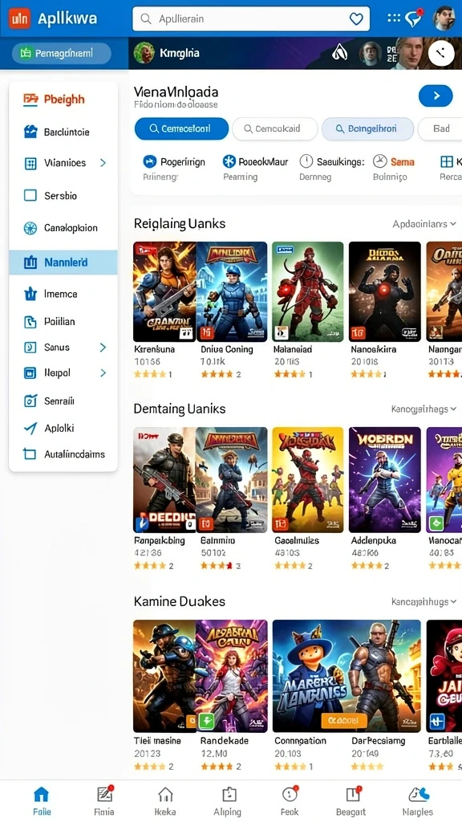Click the Aplolki paper plane icon
This screenshot has height=822, width=462.
pos(30,429)
